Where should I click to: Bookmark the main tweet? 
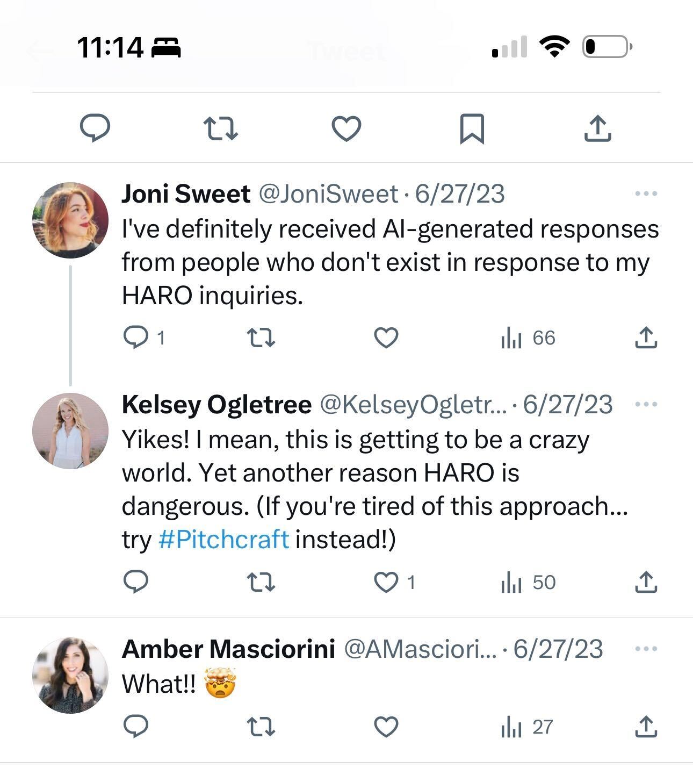tap(472, 128)
